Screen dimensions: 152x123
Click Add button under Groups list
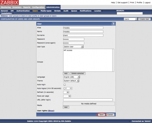click(66, 73)
